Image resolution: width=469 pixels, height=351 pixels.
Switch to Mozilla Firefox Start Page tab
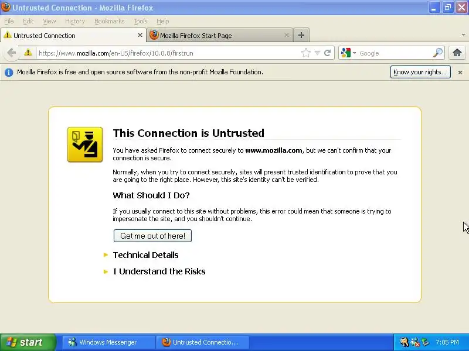(220, 35)
